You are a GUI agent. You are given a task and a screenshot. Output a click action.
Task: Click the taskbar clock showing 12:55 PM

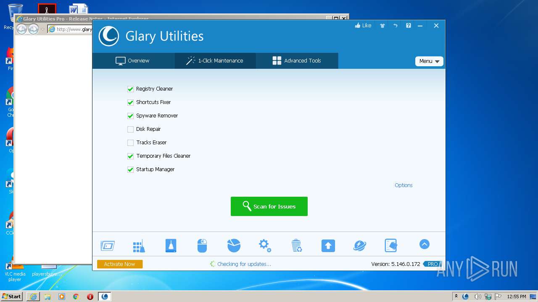[x=517, y=297]
